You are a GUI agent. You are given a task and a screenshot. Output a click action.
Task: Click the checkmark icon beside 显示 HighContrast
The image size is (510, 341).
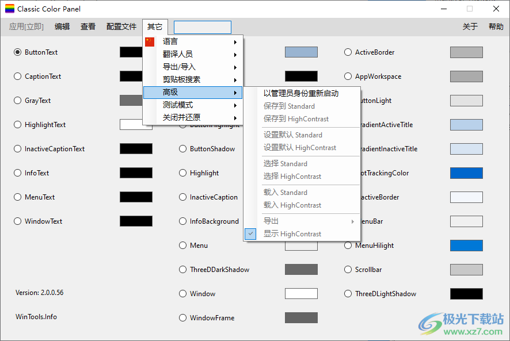[x=250, y=233]
